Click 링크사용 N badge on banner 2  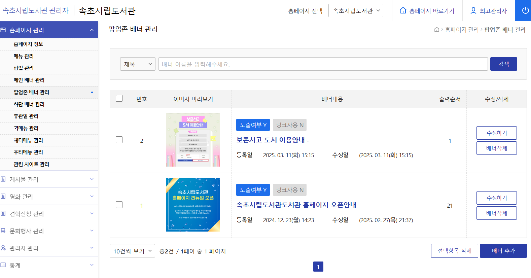coord(290,125)
